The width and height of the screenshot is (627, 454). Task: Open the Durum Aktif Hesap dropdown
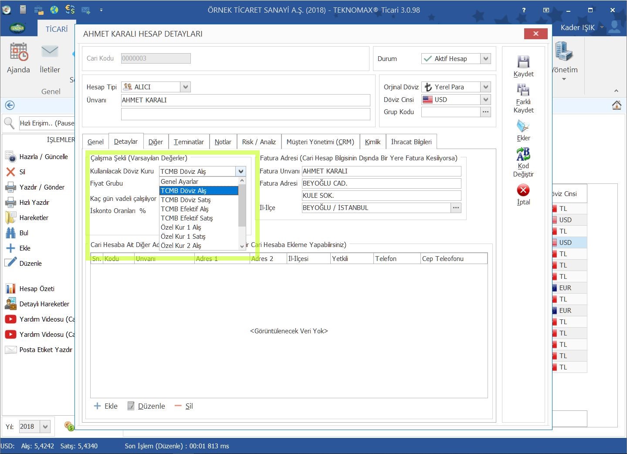(x=486, y=58)
